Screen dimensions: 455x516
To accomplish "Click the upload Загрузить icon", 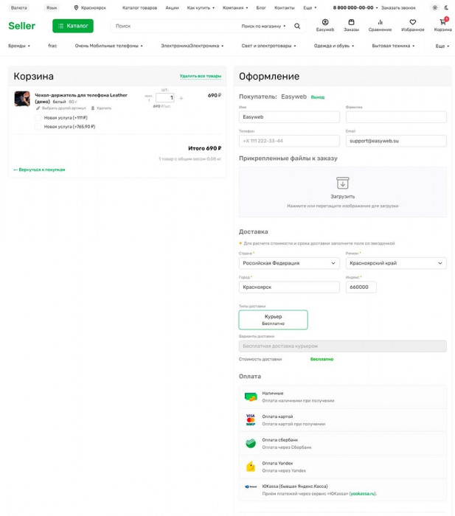I will point(342,184).
